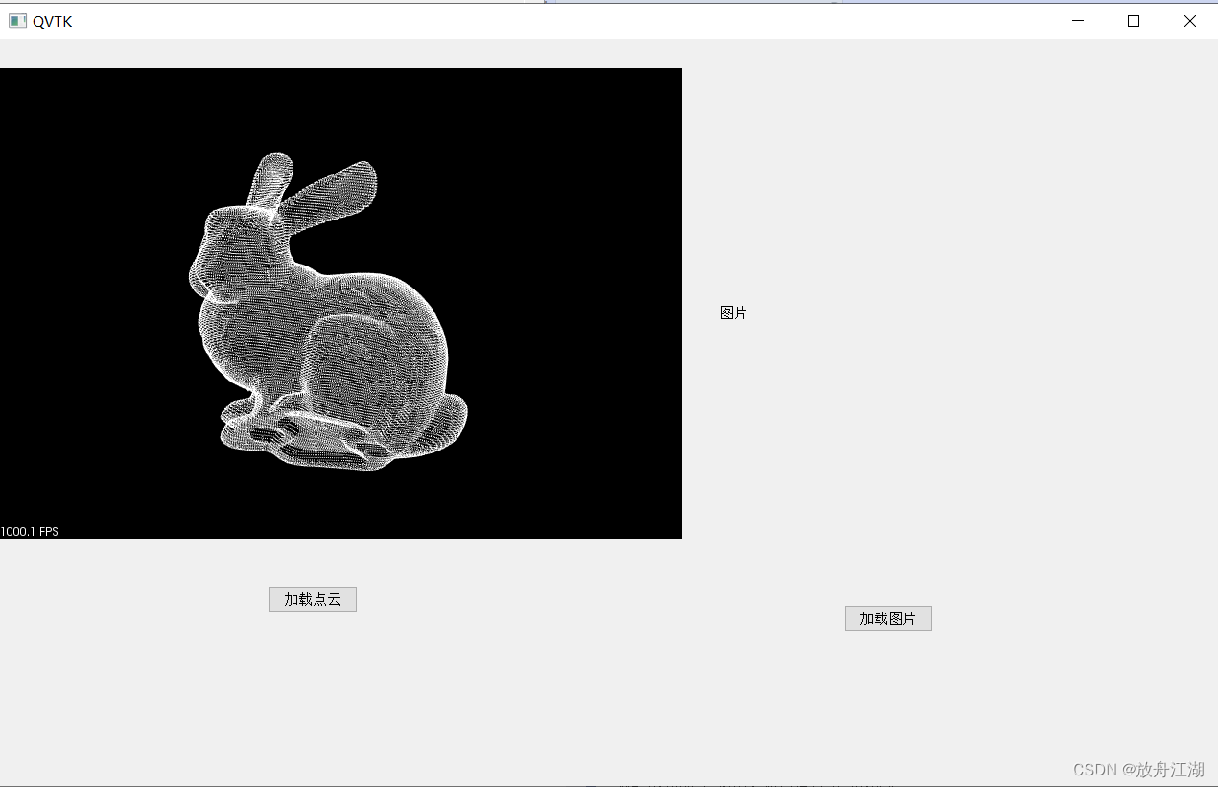Minimize the QVTK window

[1078, 21]
